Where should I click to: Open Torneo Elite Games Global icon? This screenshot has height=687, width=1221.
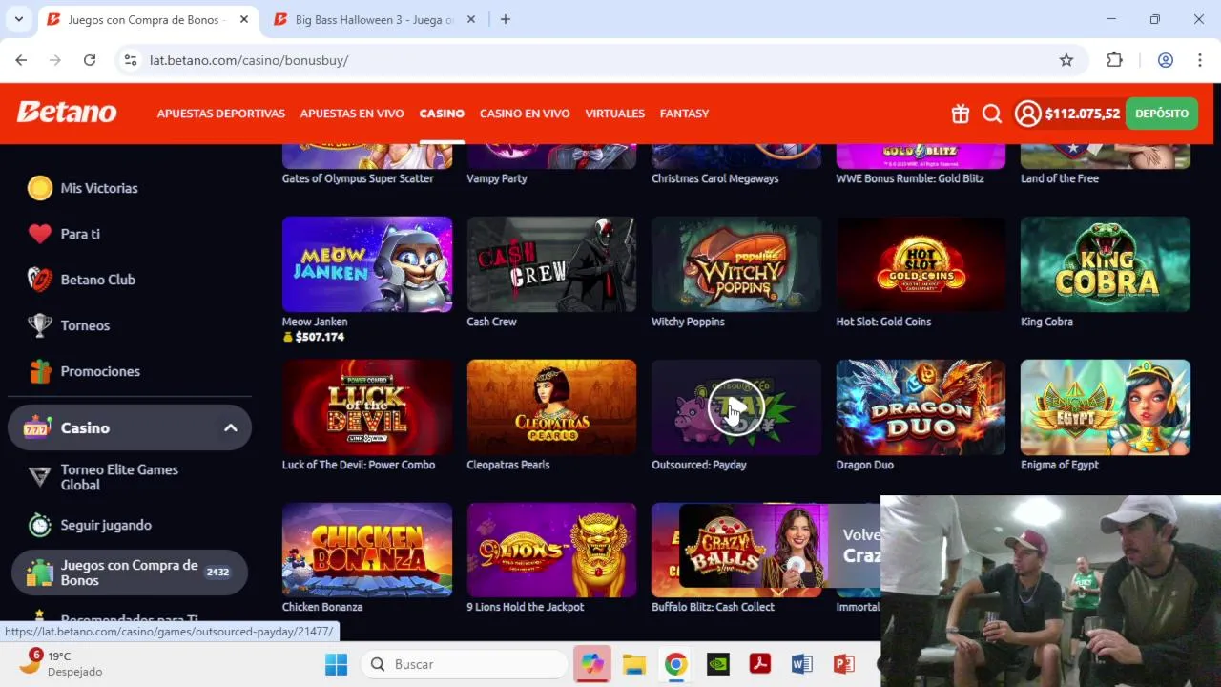pyautogui.click(x=39, y=477)
